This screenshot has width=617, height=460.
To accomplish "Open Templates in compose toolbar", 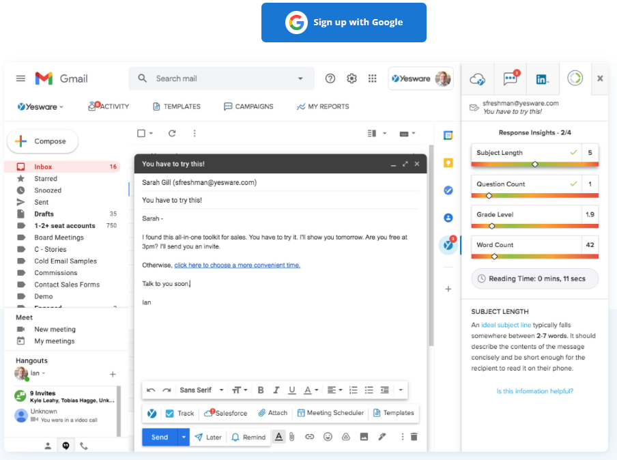I will coord(394,413).
